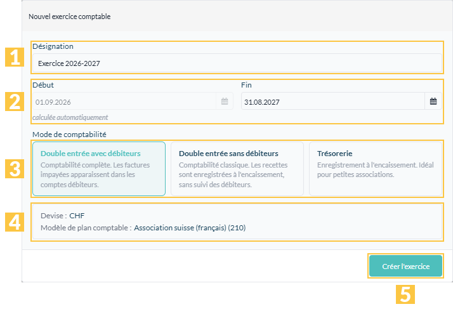
Task: Choose Trésorerie accounting mode
Action: tap(376, 169)
